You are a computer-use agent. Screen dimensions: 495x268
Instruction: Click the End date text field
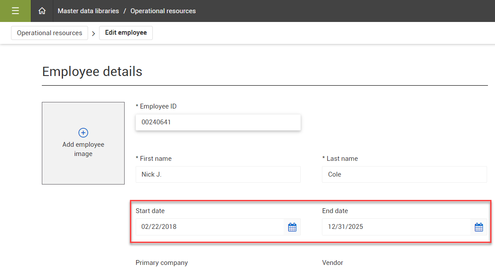coord(396,227)
